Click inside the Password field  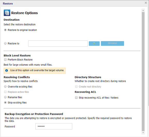click(54, 126)
